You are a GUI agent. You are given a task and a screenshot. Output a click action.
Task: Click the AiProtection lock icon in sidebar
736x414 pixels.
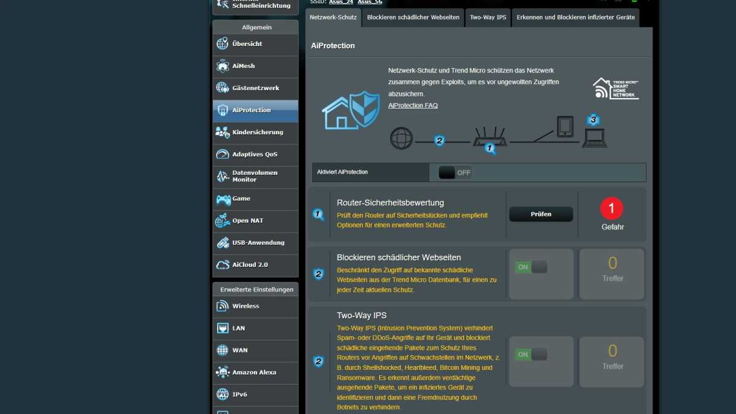tap(223, 110)
